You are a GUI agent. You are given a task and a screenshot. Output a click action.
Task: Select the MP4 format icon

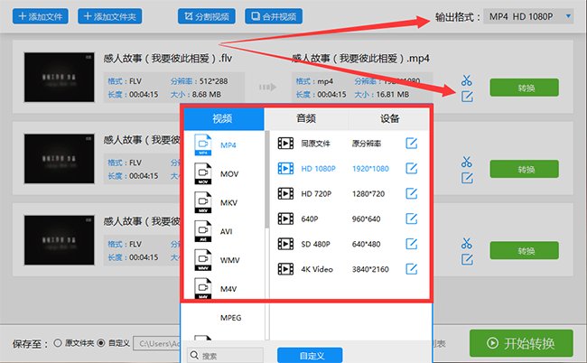pos(203,144)
